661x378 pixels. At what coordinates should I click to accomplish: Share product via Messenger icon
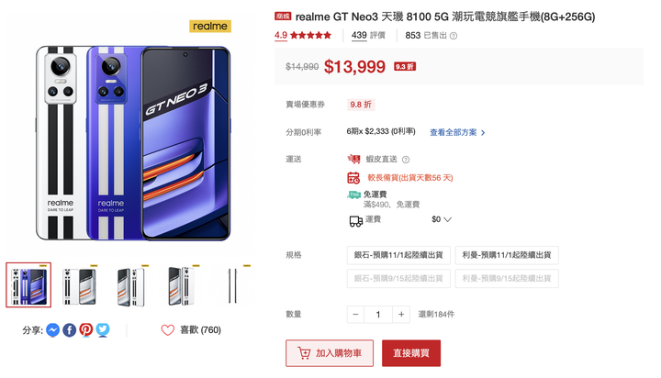point(52,329)
